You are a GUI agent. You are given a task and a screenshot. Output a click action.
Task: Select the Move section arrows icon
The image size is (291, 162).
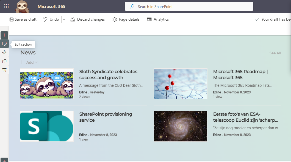(4, 52)
